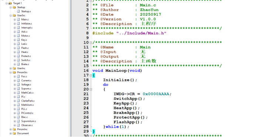Click the MainLoop function name
This screenshot has width=256, height=137.
coord(116,71)
